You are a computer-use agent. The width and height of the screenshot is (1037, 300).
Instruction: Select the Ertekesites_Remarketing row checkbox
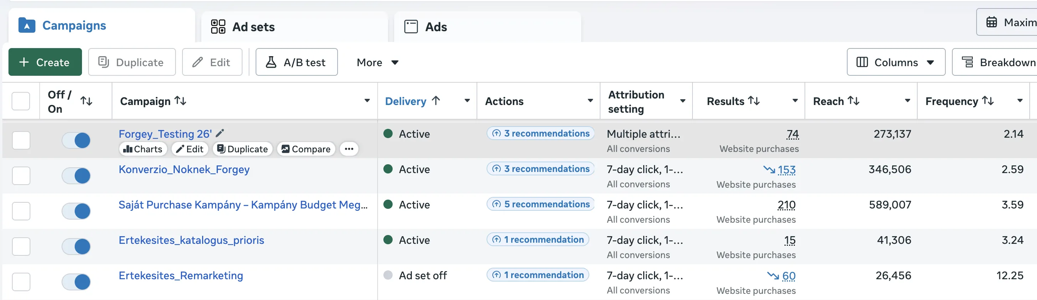click(21, 282)
